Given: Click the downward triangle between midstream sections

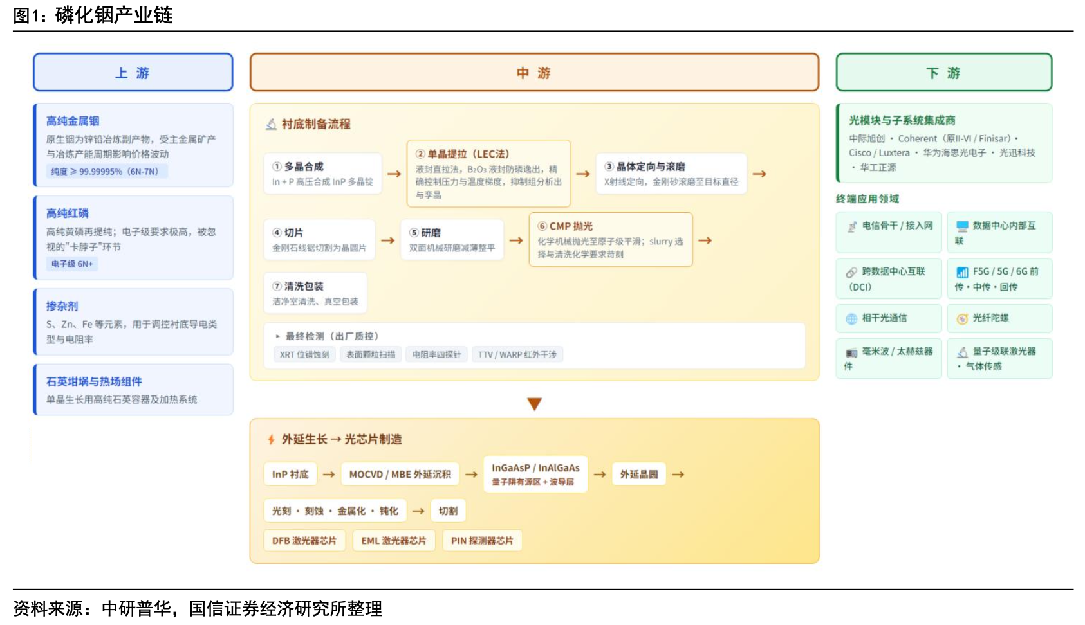Looking at the screenshot, I should 534,404.
